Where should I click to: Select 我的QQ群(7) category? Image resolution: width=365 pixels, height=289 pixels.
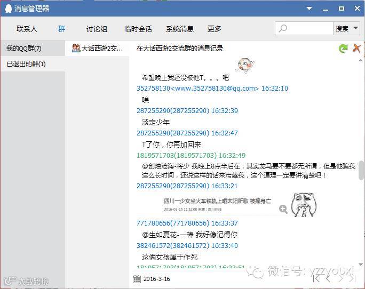pos(33,49)
